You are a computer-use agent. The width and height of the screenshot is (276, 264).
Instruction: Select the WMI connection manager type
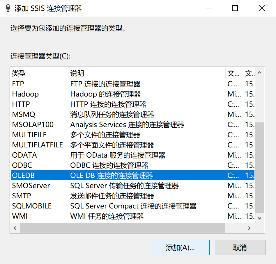(x=19, y=216)
